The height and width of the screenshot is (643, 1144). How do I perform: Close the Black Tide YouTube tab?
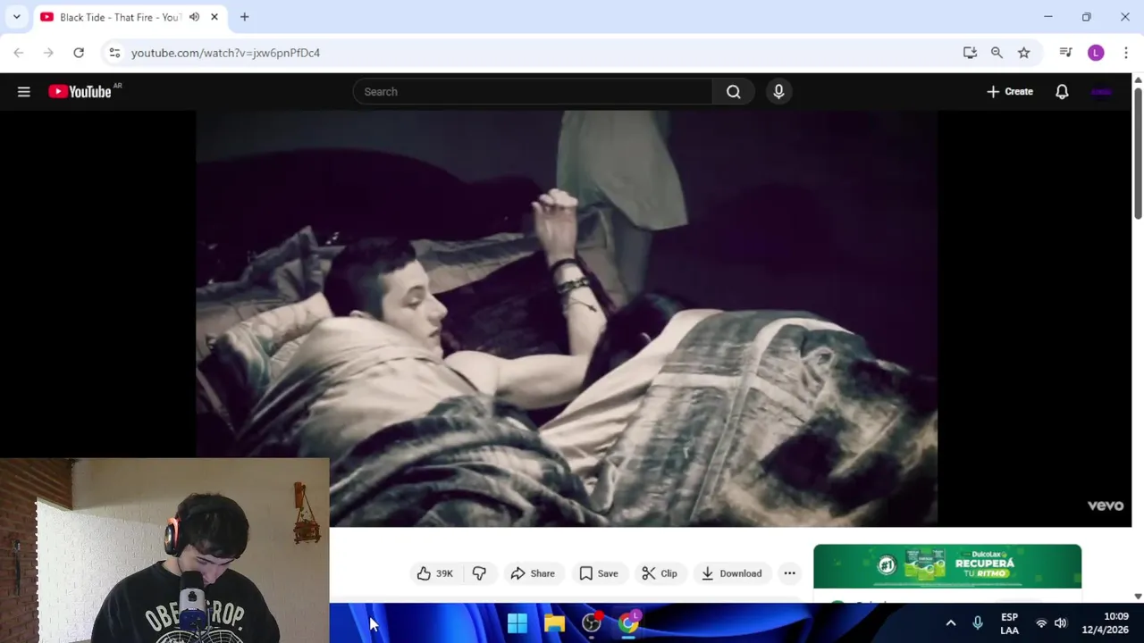point(214,17)
